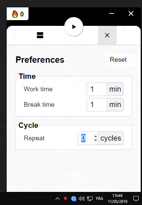Click the flame streak counter
Image resolution: width=142 pixels, height=205 pixels.
[x=17, y=14]
